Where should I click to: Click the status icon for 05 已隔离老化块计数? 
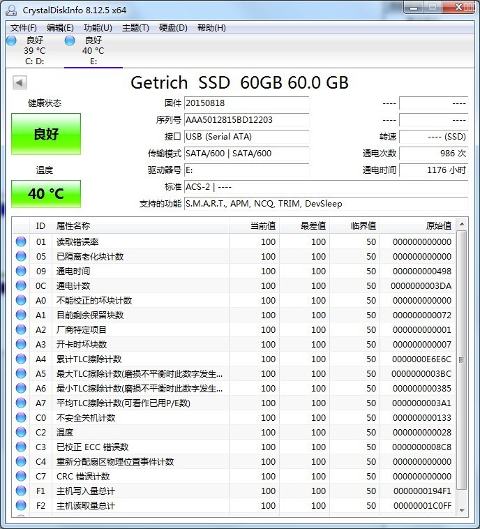(21, 256)
